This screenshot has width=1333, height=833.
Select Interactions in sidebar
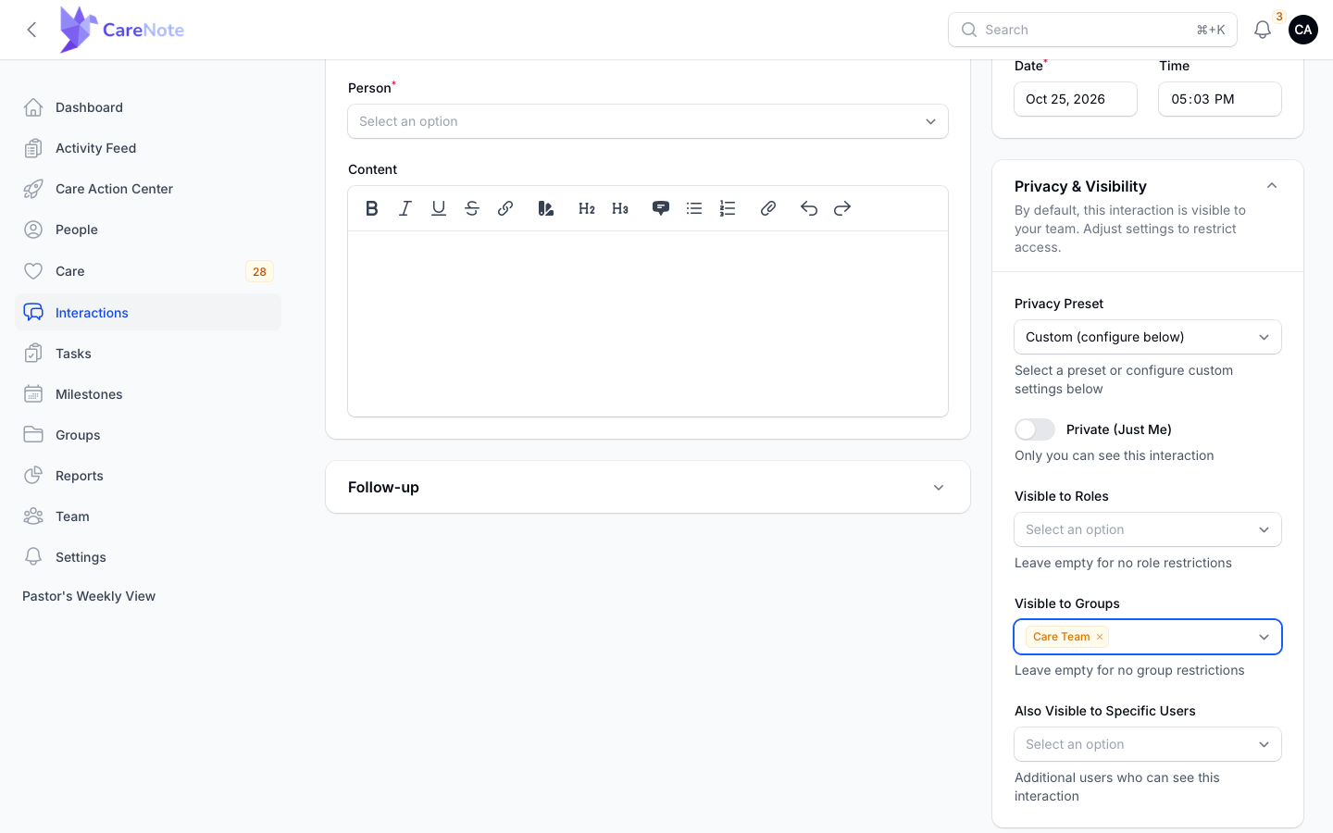click(148, 313)
